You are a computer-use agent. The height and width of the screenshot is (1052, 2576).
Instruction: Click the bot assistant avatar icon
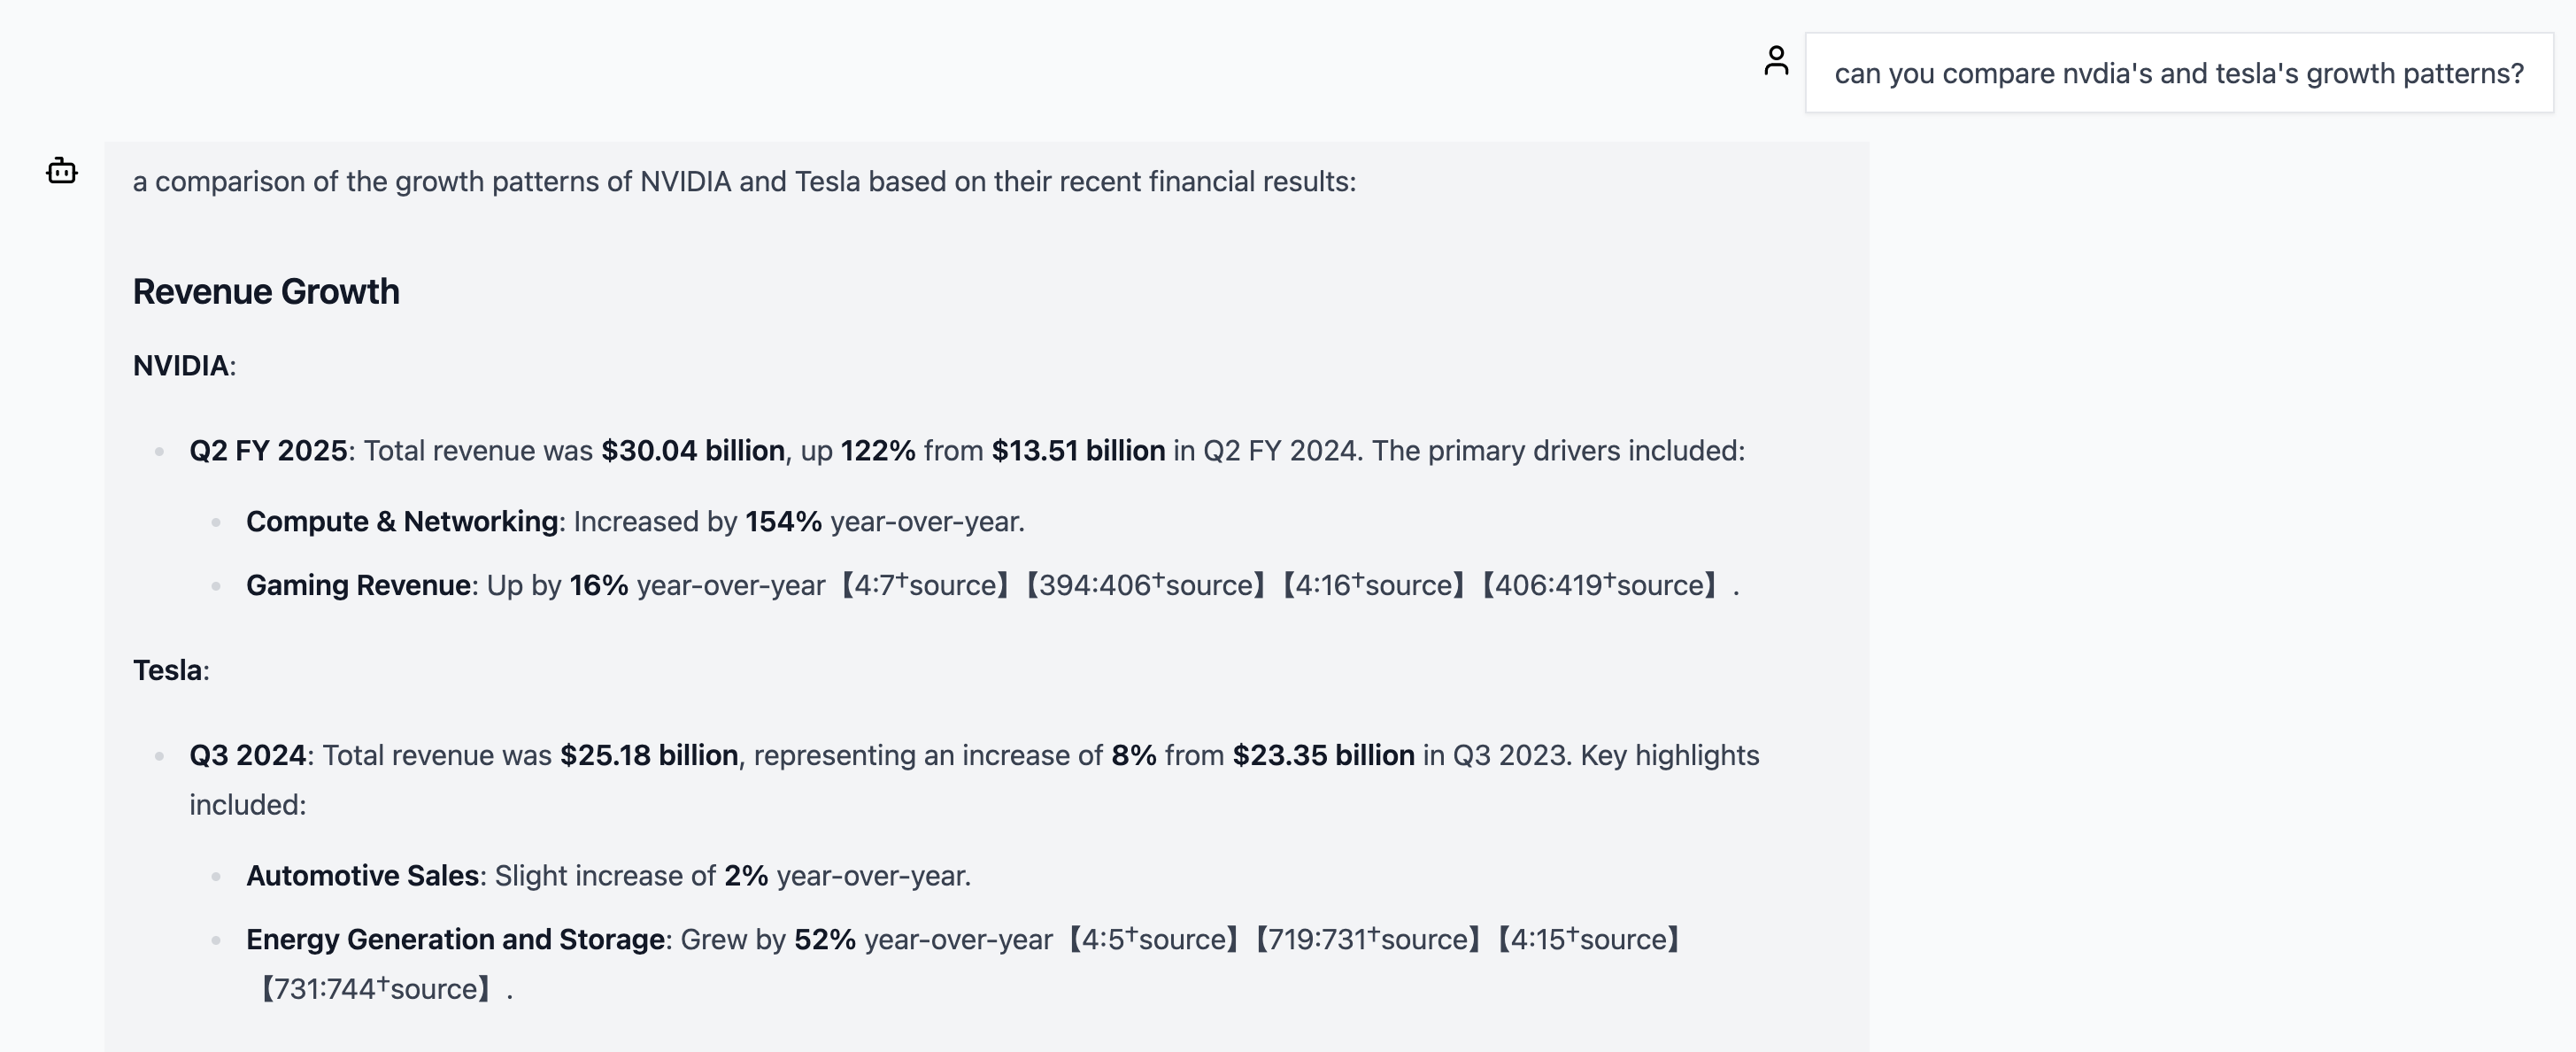[62, 171]
